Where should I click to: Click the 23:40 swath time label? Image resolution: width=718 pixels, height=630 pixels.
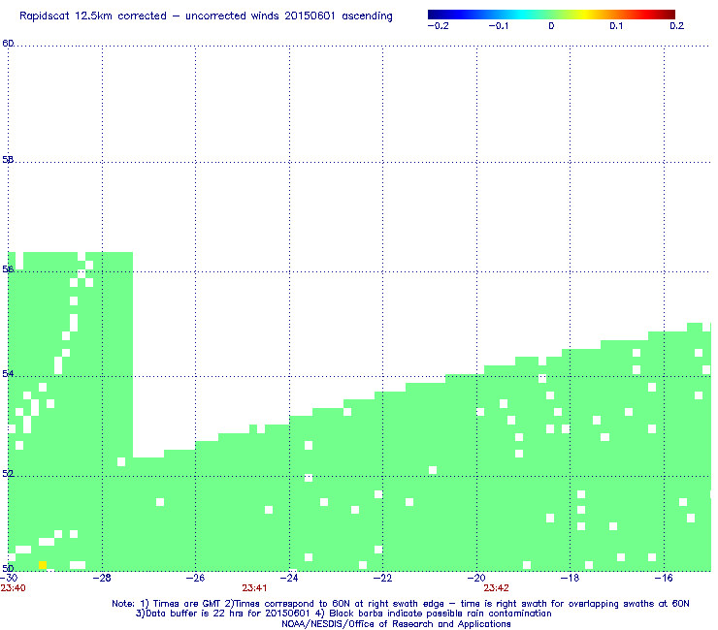pos(14,588)
